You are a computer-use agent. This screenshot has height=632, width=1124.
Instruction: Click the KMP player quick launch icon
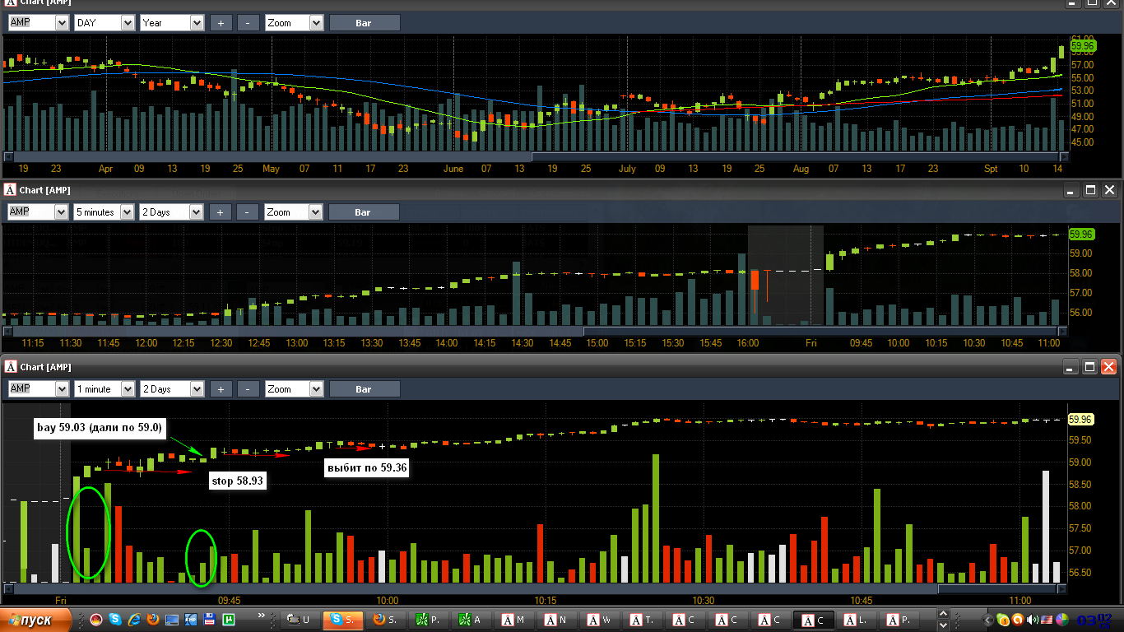coord(190,620)
